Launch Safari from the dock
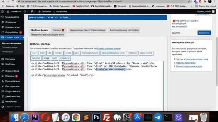 [x=25, y=117]
